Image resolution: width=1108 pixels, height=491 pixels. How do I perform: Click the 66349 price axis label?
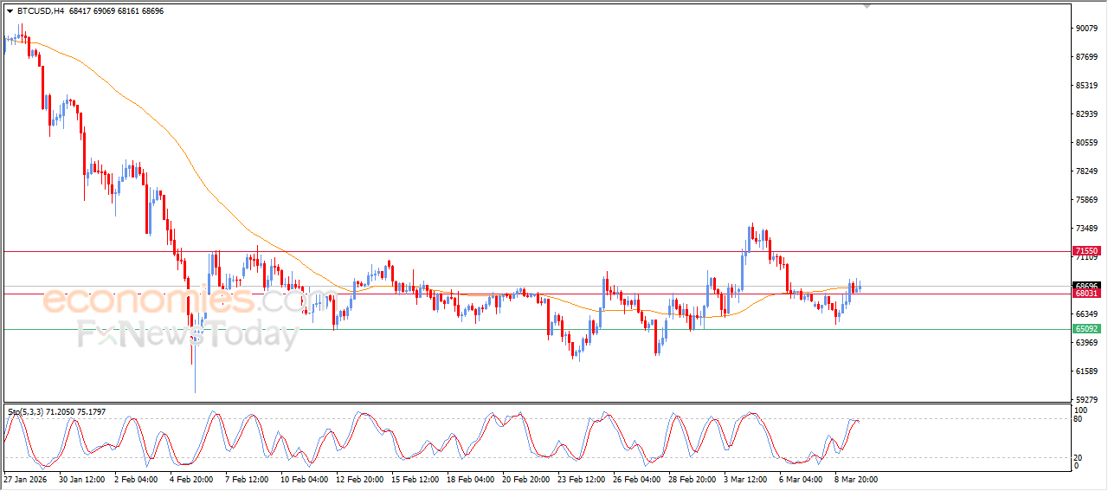[1086, 314]
